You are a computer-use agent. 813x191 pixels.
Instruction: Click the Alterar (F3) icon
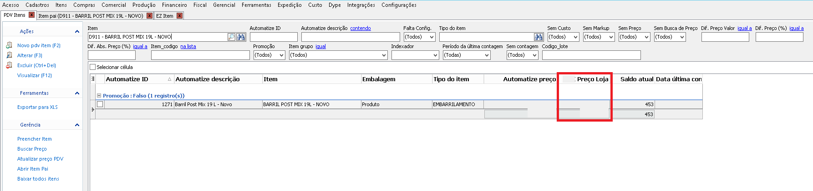9,55
